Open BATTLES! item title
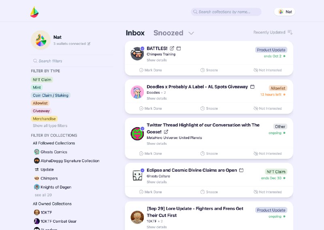The image size is (324, 230). tap(157, 48)
